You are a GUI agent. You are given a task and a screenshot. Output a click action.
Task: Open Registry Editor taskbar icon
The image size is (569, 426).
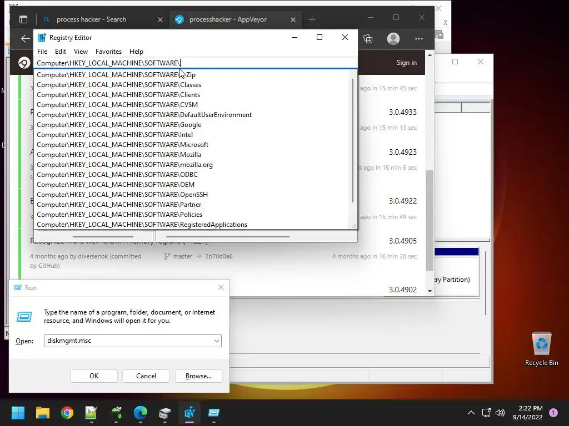pos(189,413)
